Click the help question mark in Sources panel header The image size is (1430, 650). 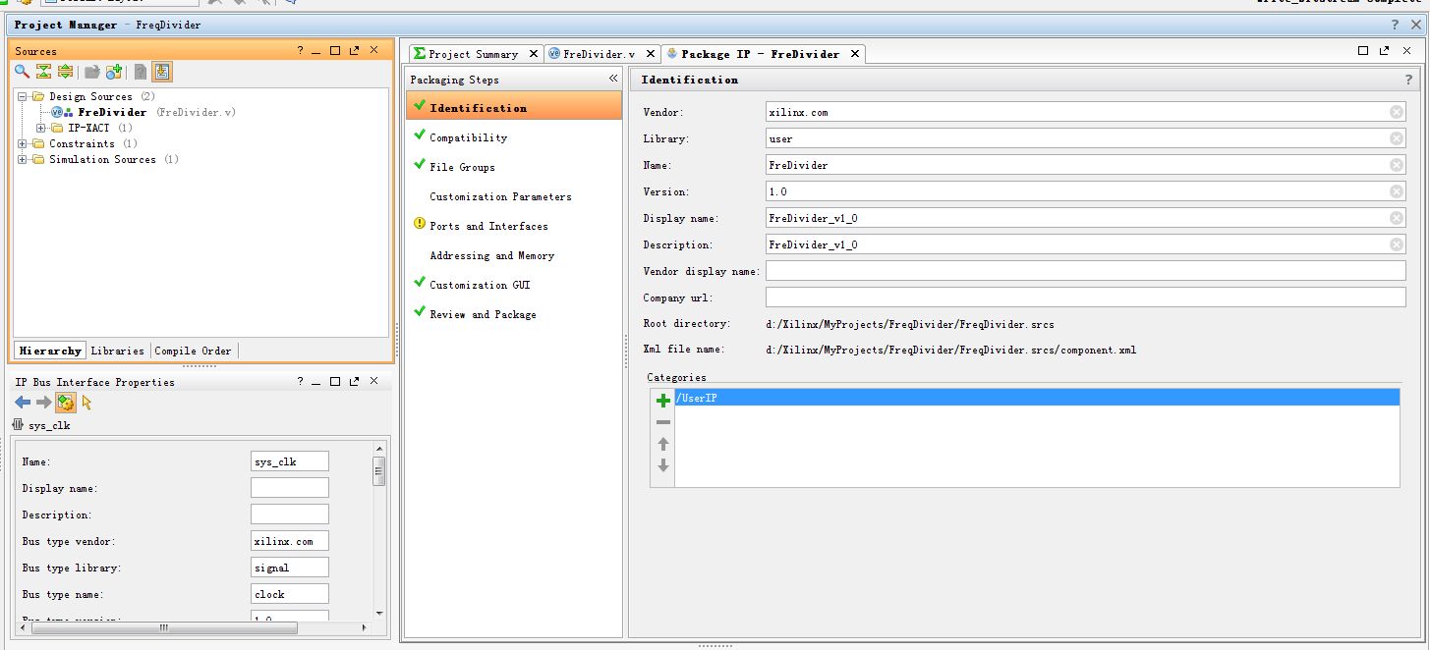(300, 50)
